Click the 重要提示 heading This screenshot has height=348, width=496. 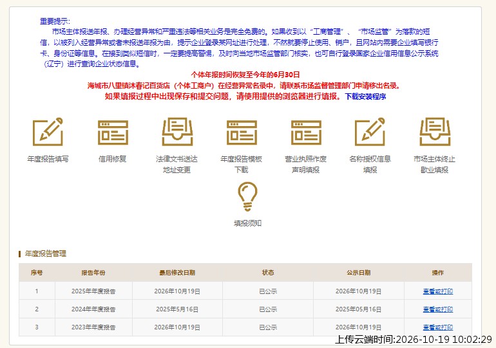pos(55,21)
